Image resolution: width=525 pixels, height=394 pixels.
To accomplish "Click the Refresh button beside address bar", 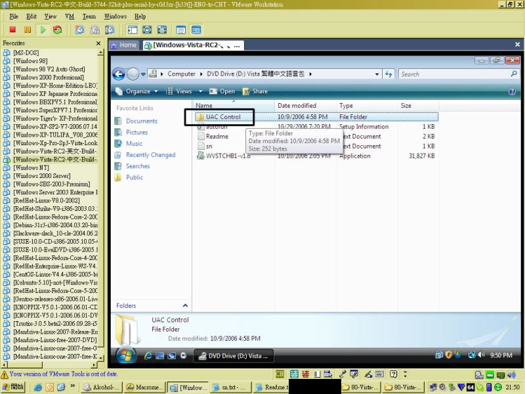I will coord(388,74).
